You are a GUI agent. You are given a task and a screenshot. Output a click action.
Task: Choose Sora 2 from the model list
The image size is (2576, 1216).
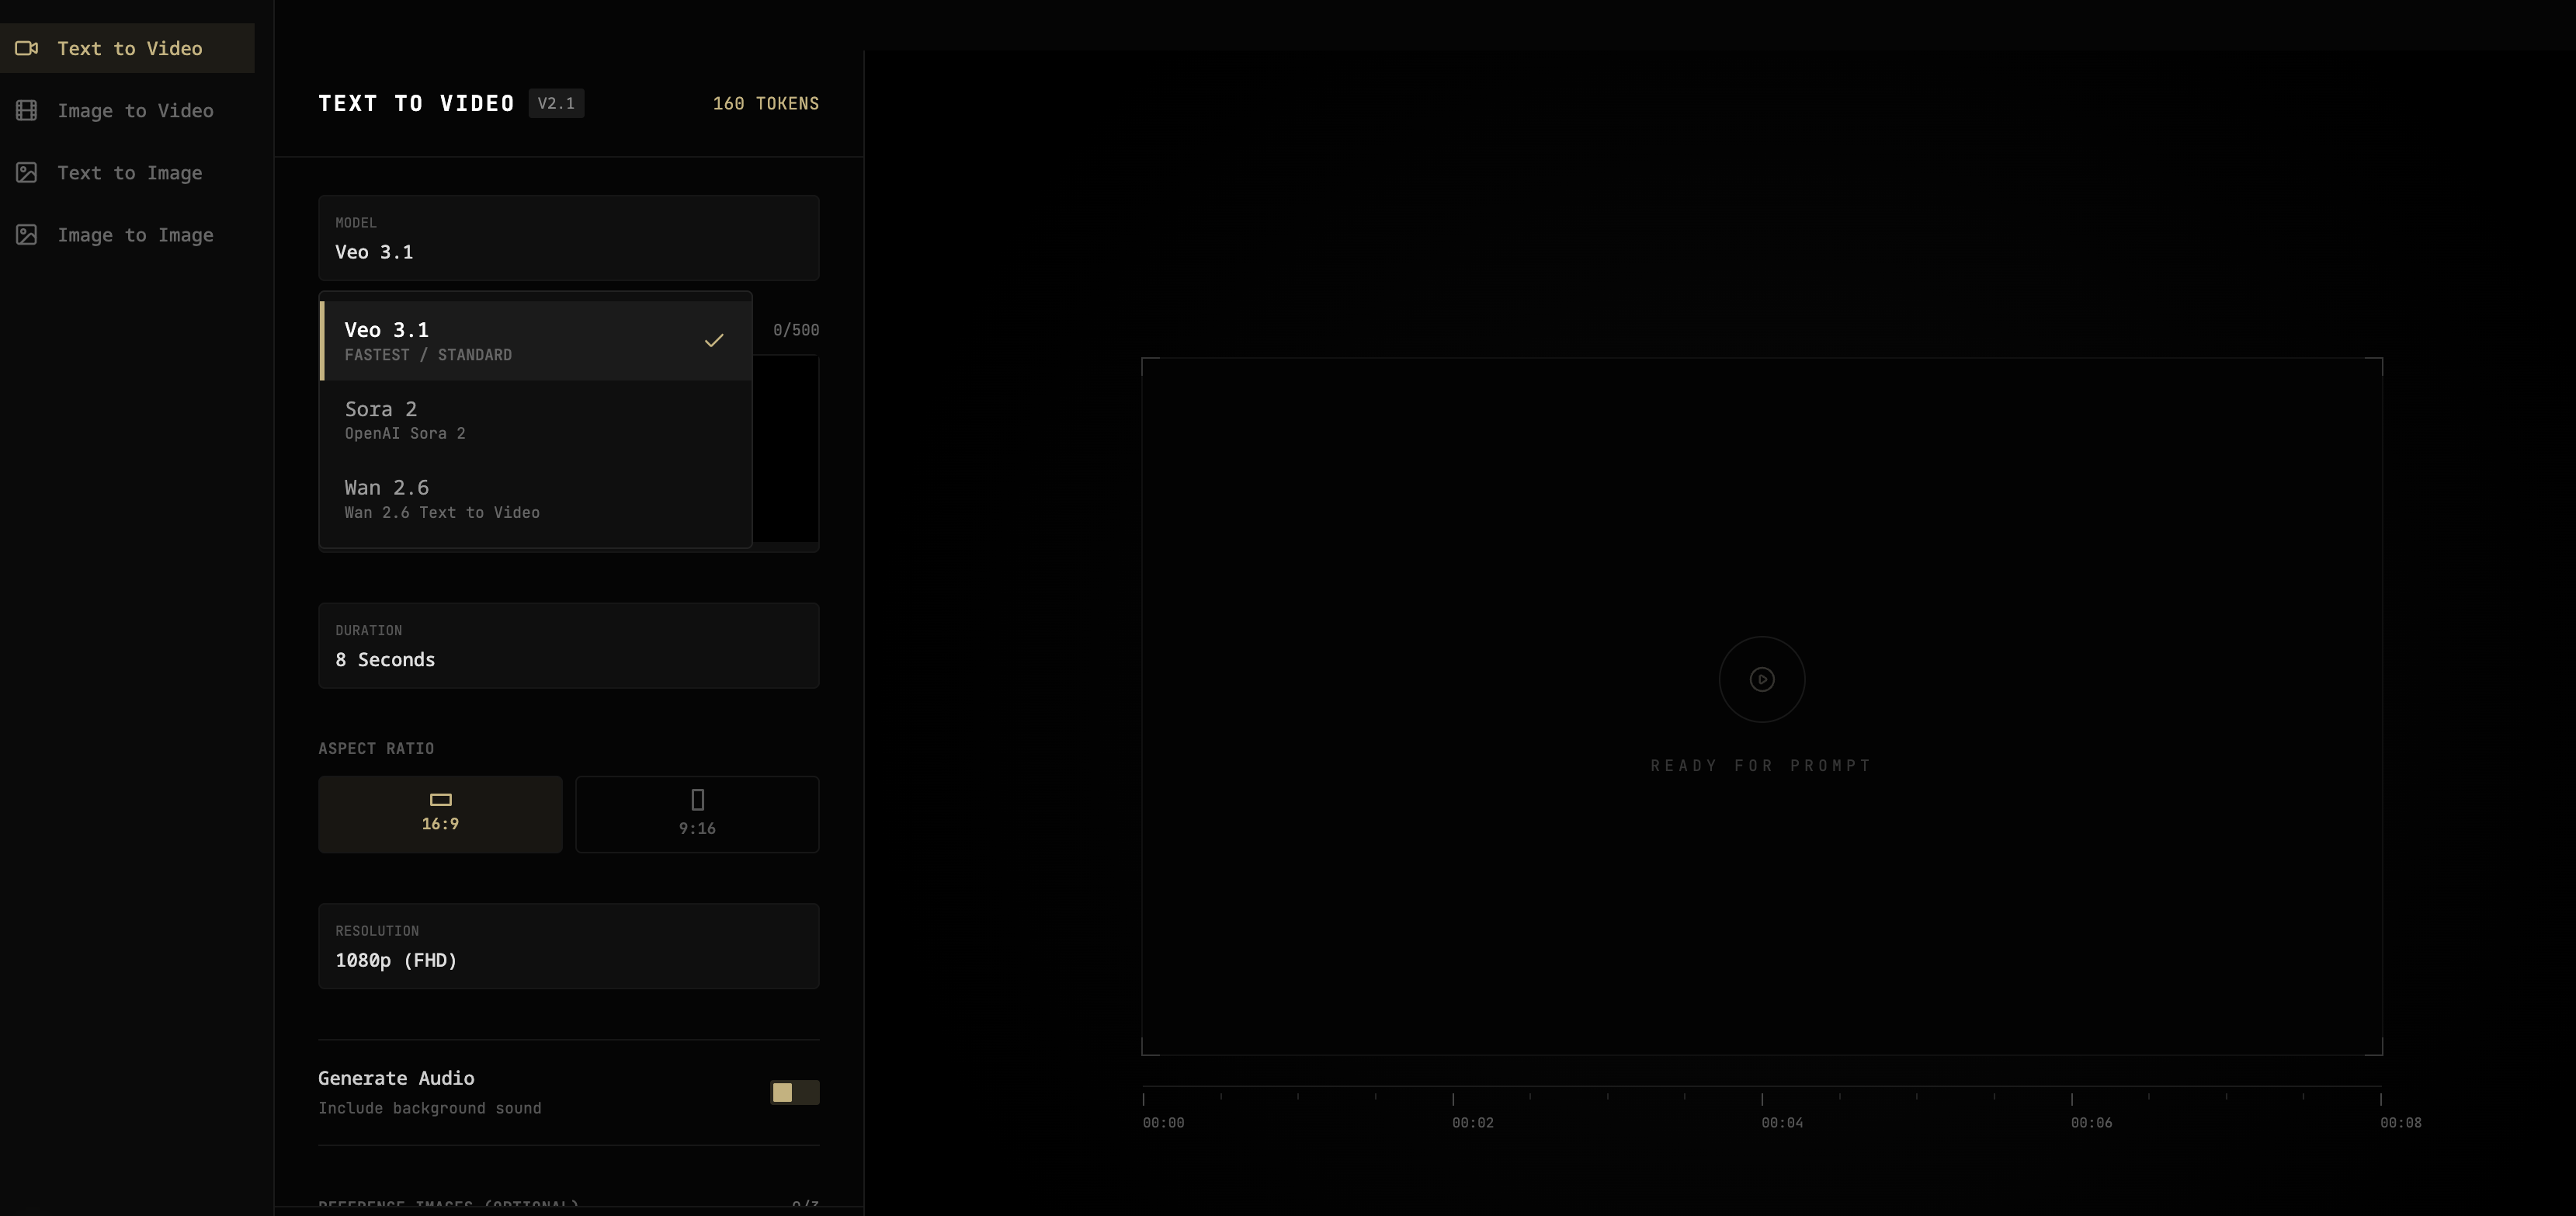point(535,419)
